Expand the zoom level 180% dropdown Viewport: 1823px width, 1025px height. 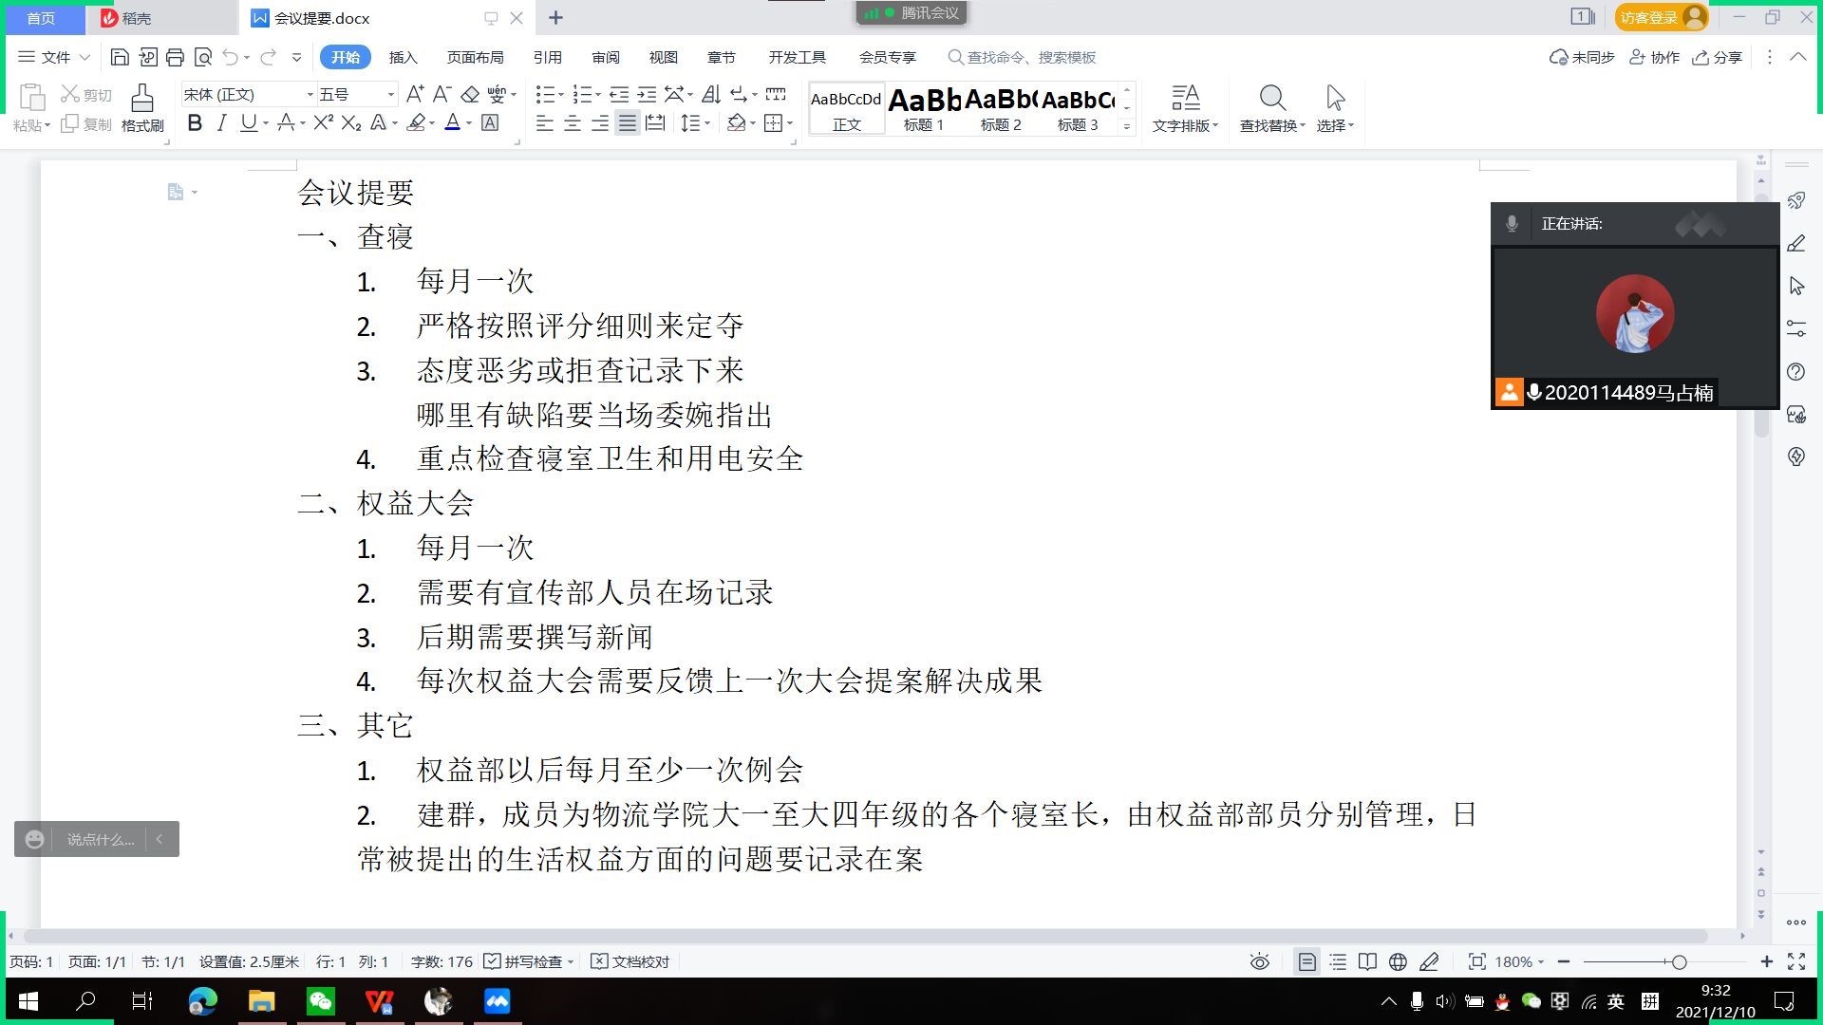[x=1520, y=962]
